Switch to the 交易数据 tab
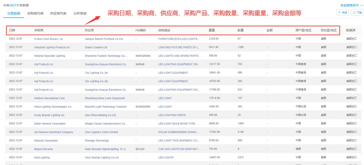The image size is (364, 165). 14,13
